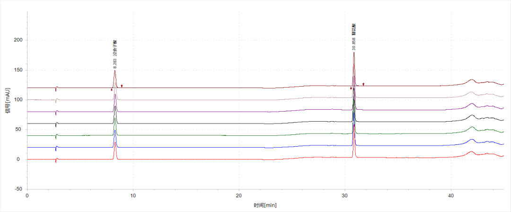Click the 40 tick on the time axis
This screenshot has width=511, height=212.
point(451,195)
